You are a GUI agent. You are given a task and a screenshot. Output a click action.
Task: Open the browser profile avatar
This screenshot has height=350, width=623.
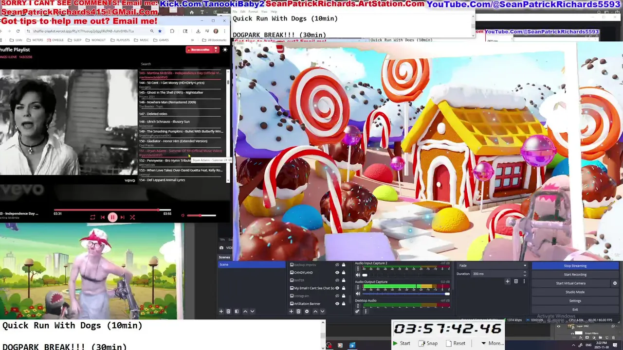(216, 31)
